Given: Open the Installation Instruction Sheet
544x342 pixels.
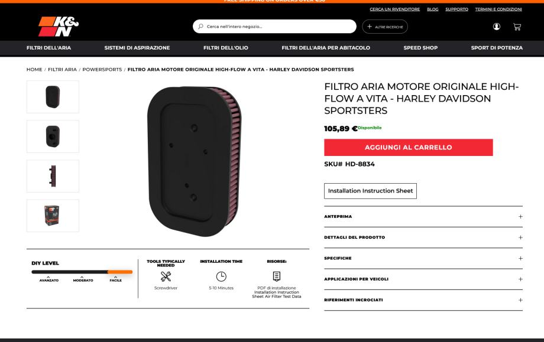Looking at the screenshot, I should (370, 191).
